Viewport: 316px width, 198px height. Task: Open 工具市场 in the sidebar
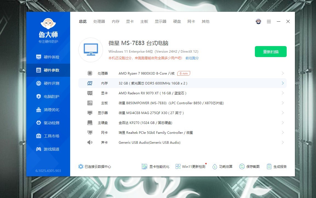[x=48, y=136]
